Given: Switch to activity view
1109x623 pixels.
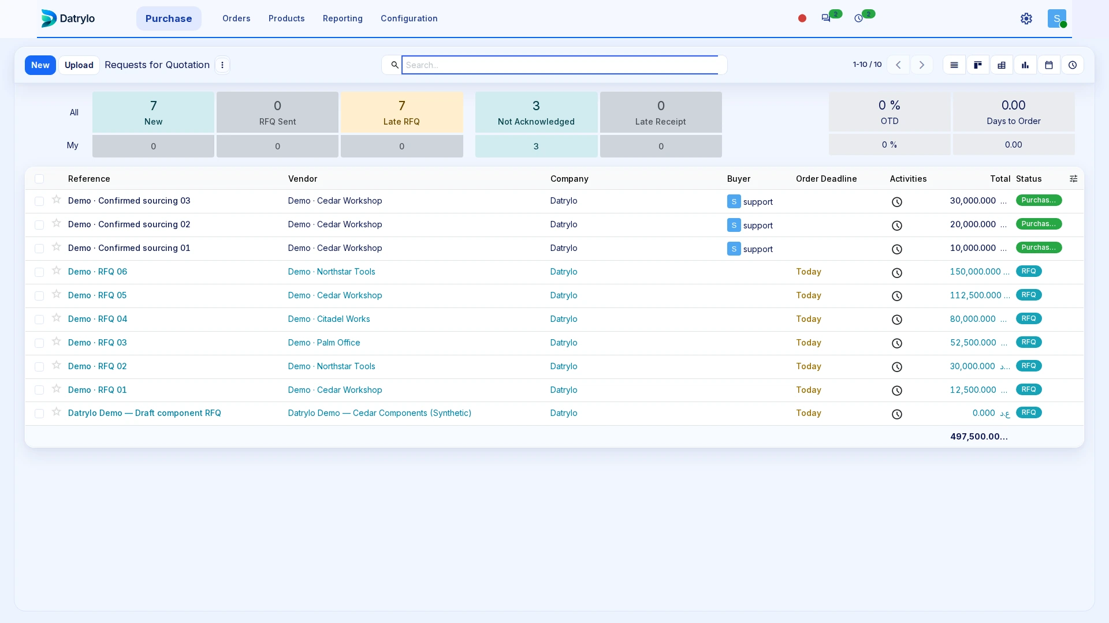Looking at the screenshot, I should pos(1073,65).
